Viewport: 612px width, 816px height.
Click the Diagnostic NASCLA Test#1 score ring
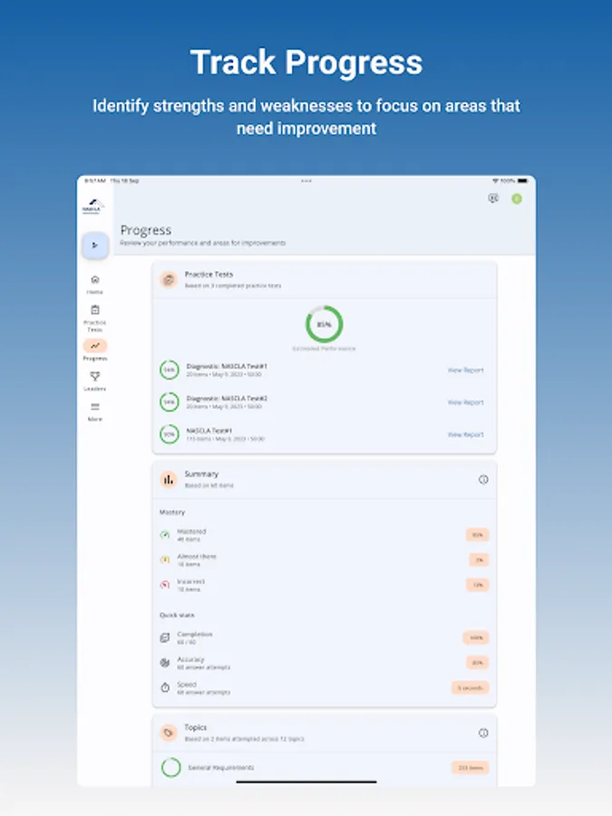pyautogui.click(x=170, y=370)
